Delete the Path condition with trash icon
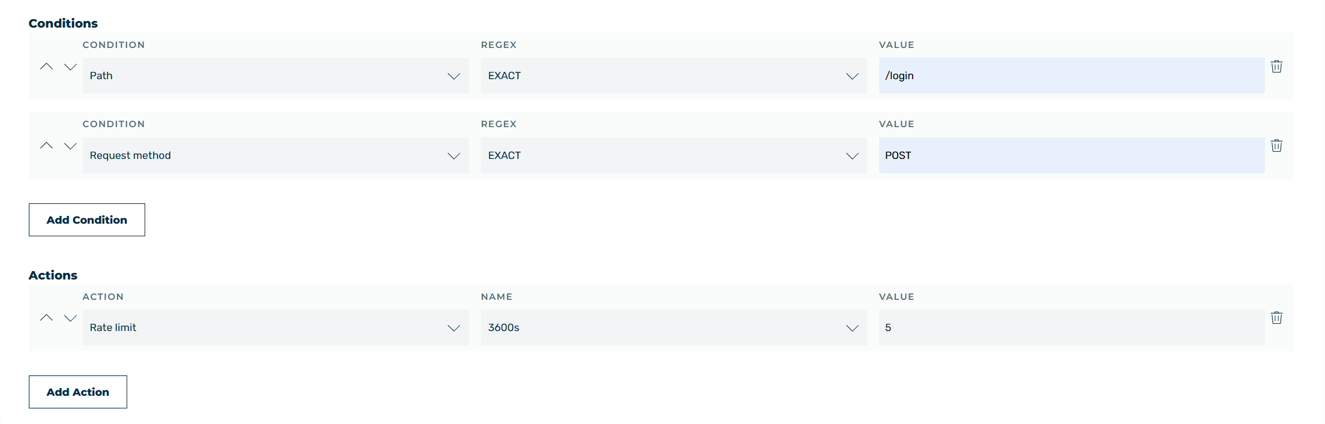1325x424 pixels. click(1276, 67)
